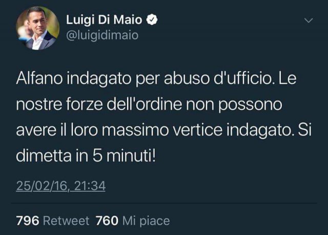Click the time portion 21:34

pos(90,186)
